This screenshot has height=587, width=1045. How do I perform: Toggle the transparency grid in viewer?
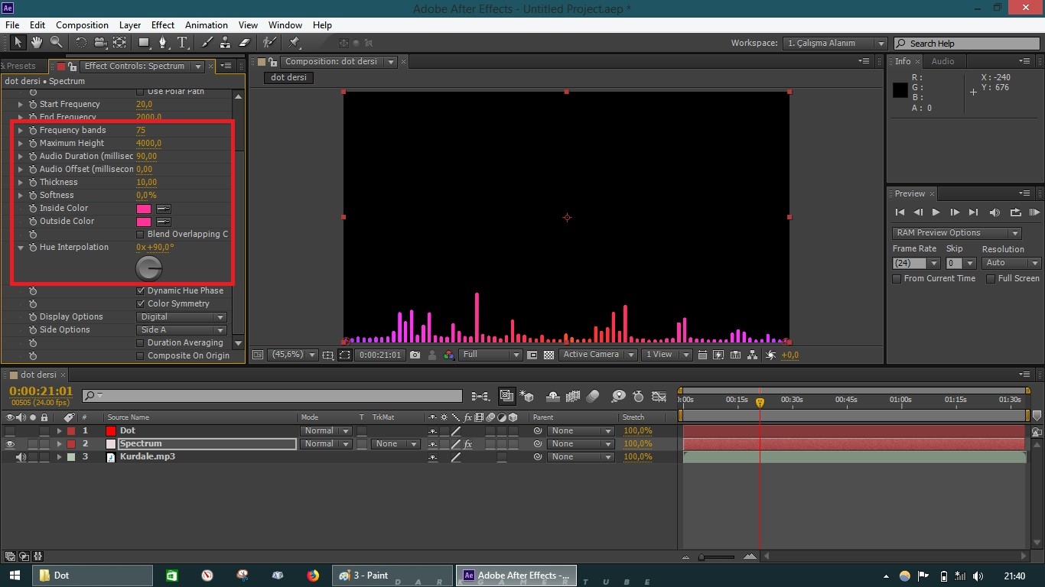point(549,355)
